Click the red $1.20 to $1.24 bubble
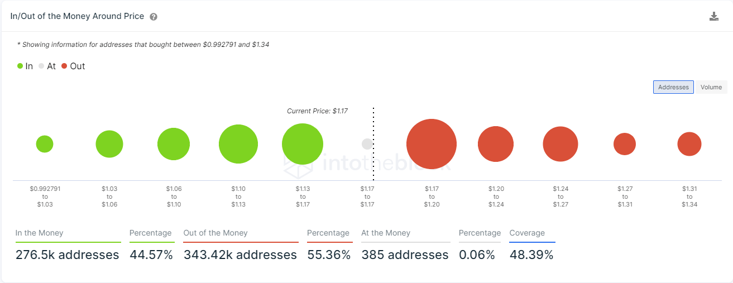This screenshot has width=733, height=283. coord(496,144)
